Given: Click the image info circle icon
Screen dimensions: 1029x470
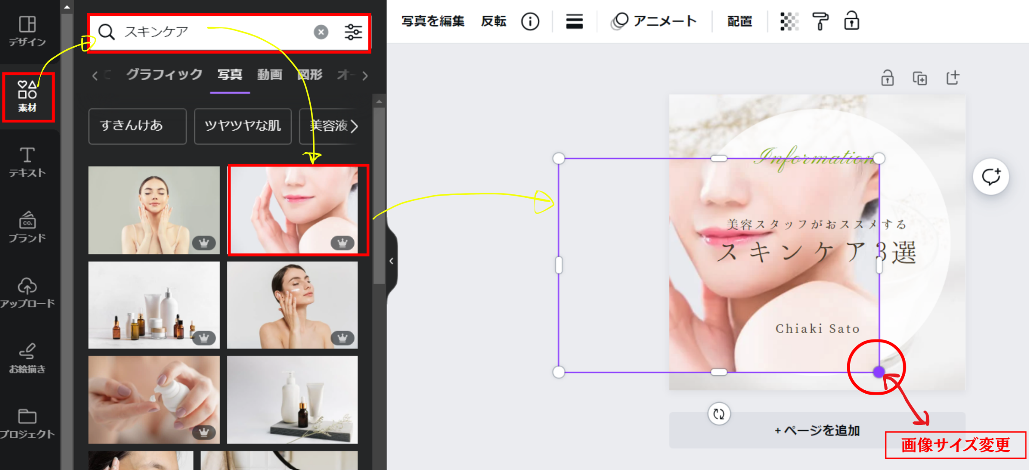Looking at the screenshot, I should (x=530, y=21).
